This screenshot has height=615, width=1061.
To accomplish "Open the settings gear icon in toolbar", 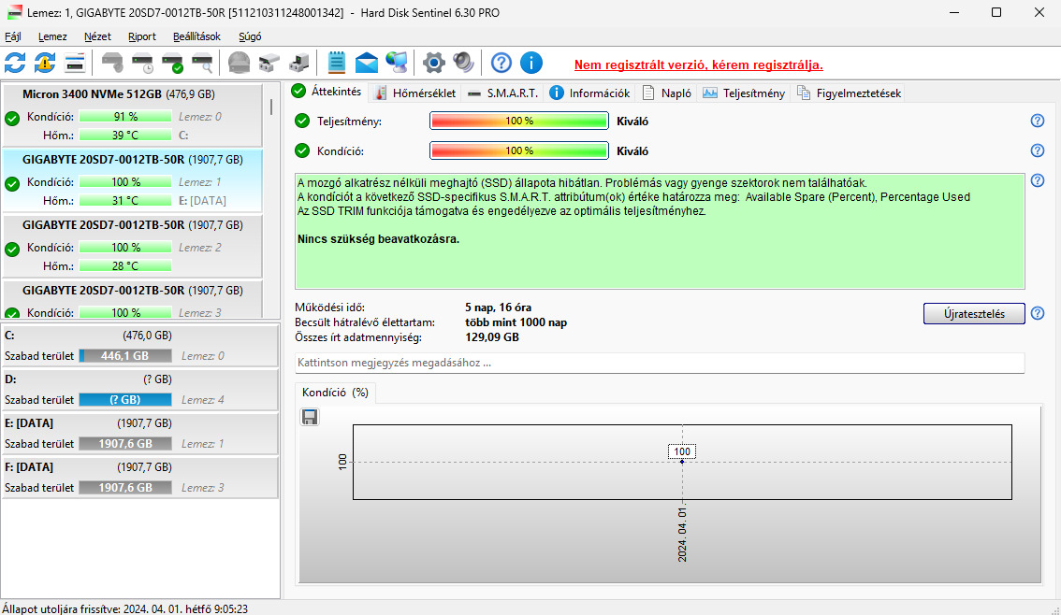I will click(x=434, y=63).
